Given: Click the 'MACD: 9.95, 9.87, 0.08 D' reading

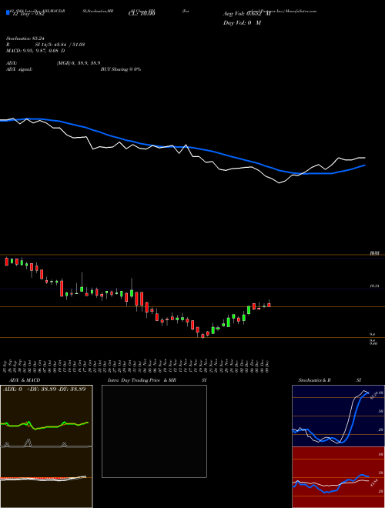Looking at the screenshot, I should click(35, 51).
